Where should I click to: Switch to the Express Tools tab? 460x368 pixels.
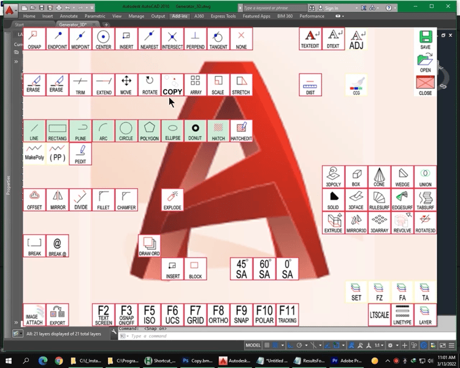tap(223, 16)
